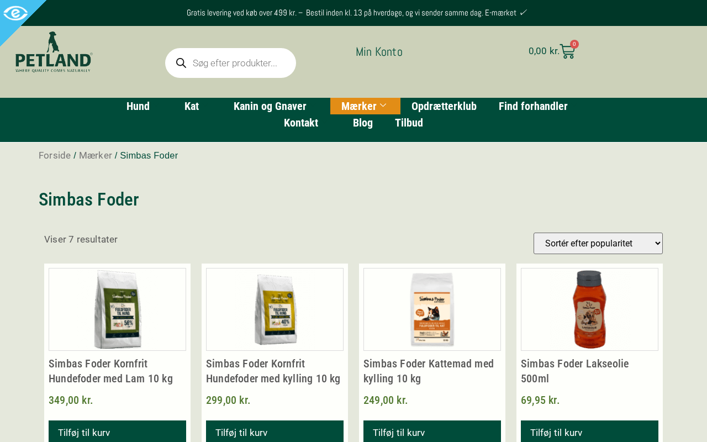Screen dimensions: 707x442
Task: Click the Simbas Foder page heading
Action: tap(89, 199)
